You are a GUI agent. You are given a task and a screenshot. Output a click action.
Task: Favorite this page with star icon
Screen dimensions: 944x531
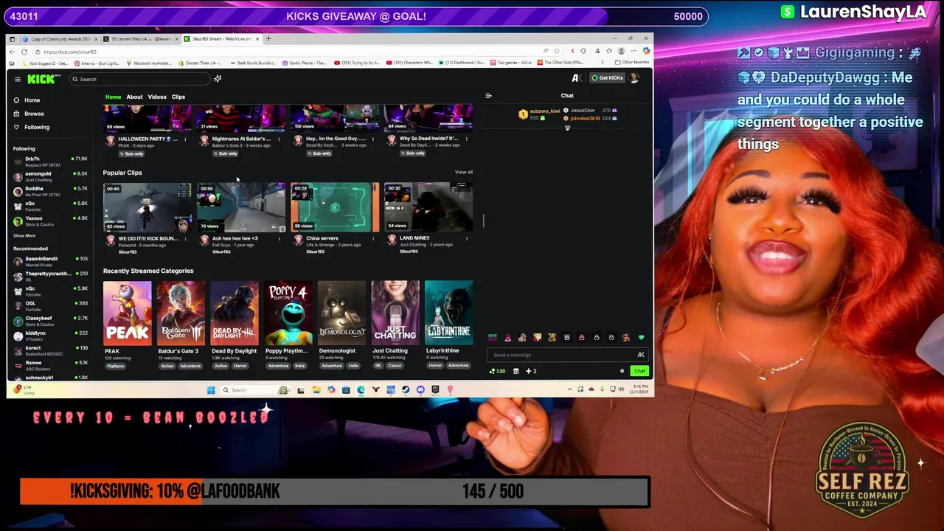[556, 52]
